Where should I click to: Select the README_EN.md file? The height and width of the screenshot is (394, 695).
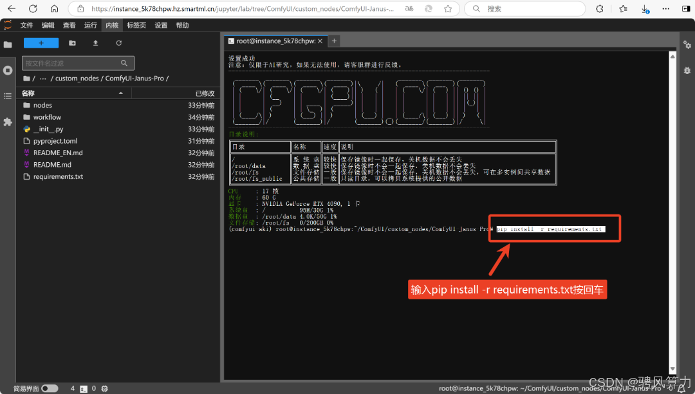click(118, 153)
